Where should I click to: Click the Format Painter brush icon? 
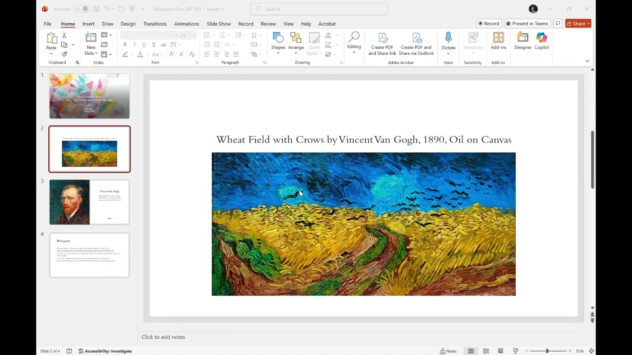[x=64, y=54]
